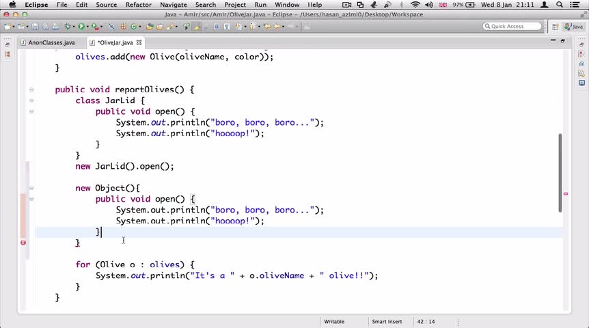Click the Open Type folder icon
Viewport: 589px width, 328px height.
click(x=150, y=27)
